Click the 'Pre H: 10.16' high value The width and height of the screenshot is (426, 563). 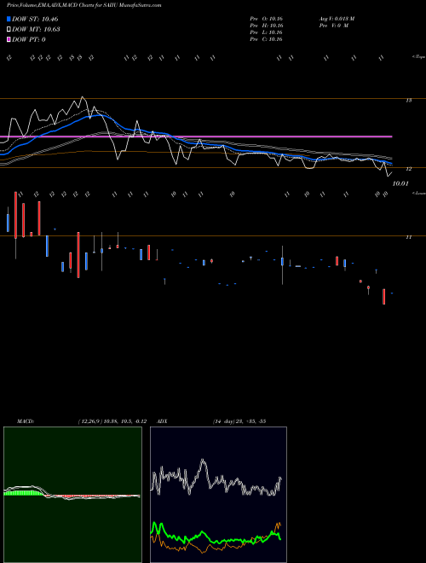267,26
